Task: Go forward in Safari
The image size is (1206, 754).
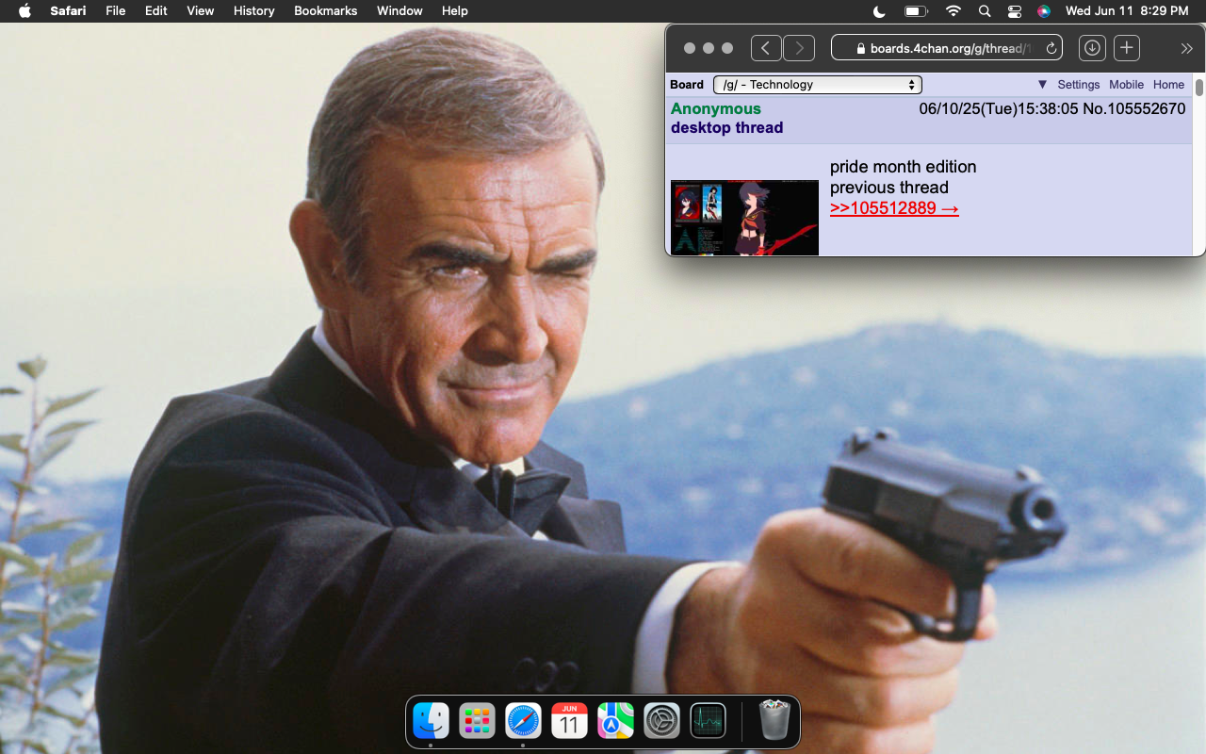Action: click(799, 48)
